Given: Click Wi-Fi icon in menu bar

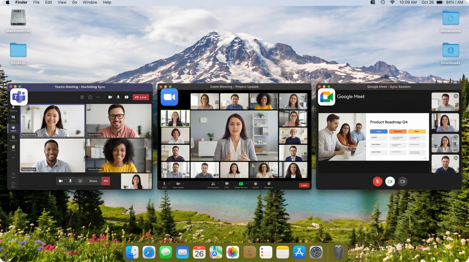Looking at the screenshot, I should (392, 2).
